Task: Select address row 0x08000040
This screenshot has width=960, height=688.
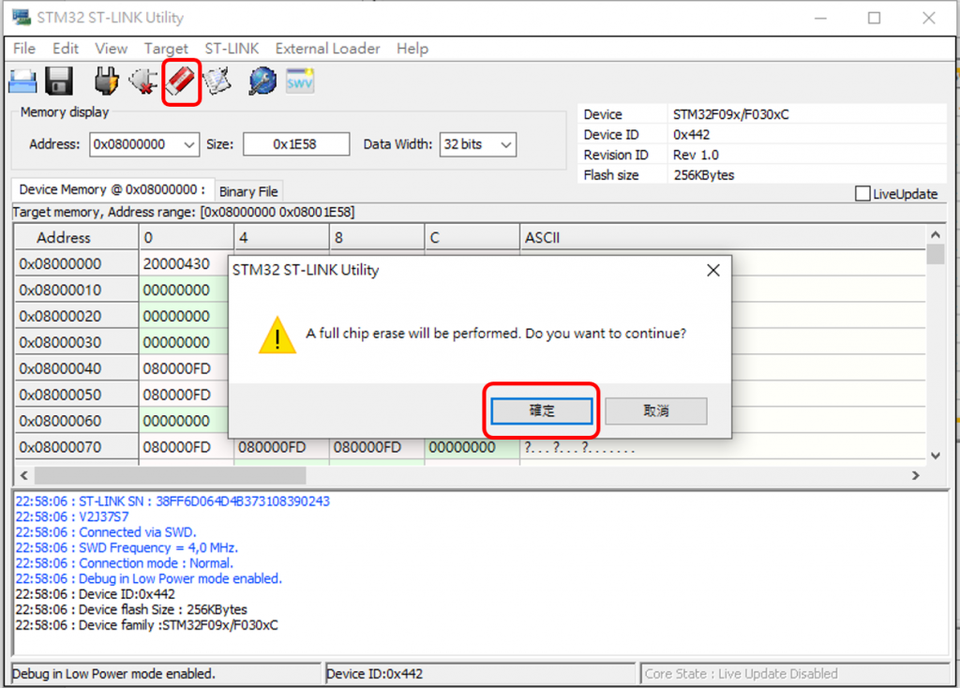Action: 77,368
